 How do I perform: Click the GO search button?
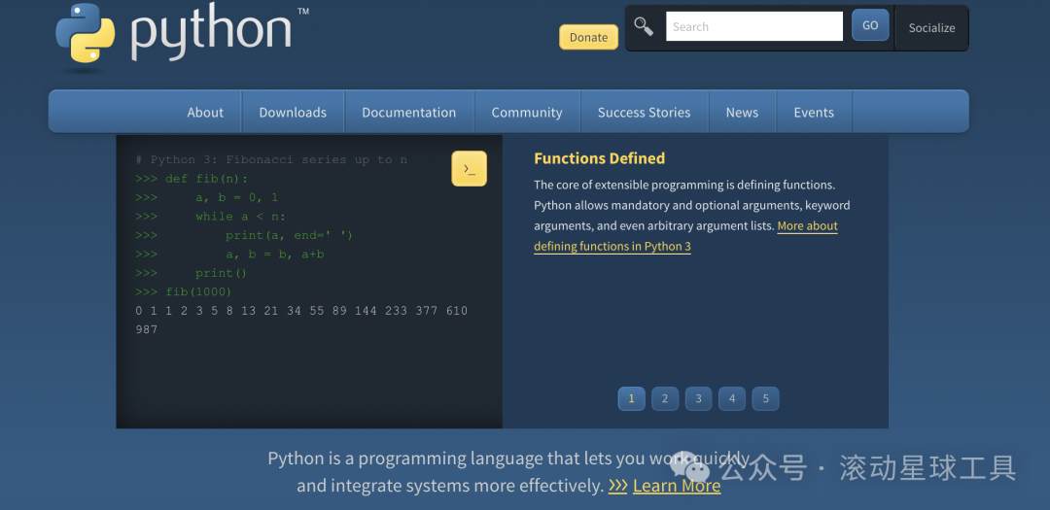[x=870, y=25]
